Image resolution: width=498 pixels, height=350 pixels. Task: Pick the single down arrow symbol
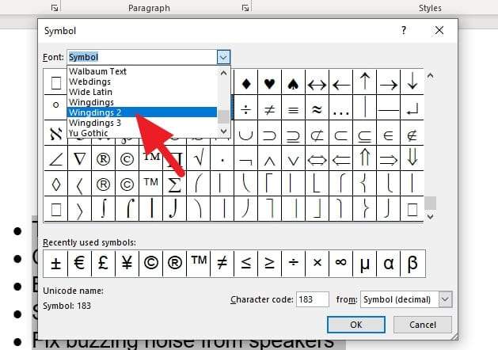click(412, 82)
